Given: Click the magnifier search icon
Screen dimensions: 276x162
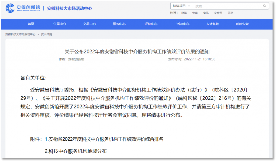Looking at the screenshot, I should 265,6.
